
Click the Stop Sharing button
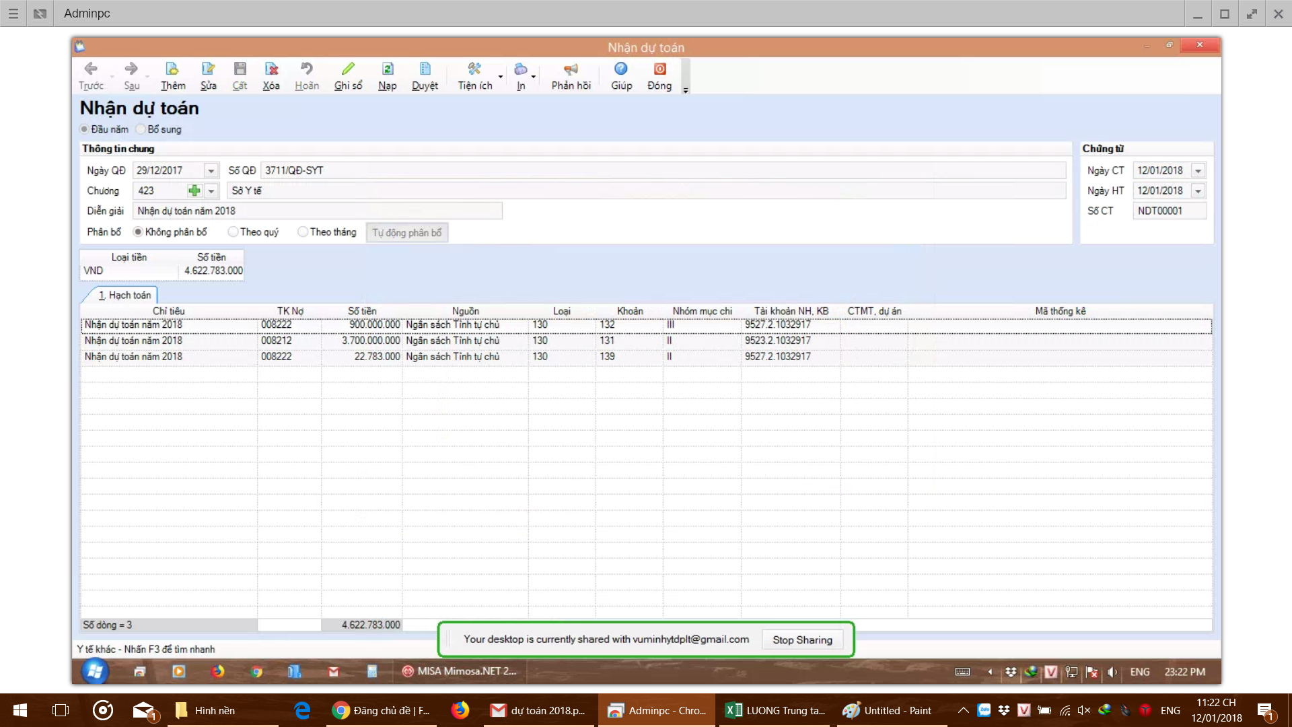802,639
